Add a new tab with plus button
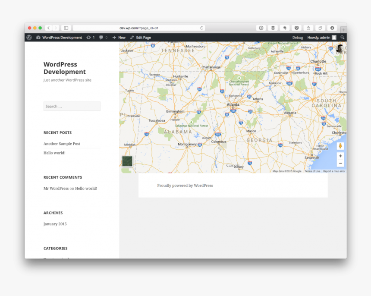371x296 pixels. click(343, 30)
